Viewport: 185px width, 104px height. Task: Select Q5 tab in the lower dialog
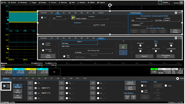coord(75,38)
